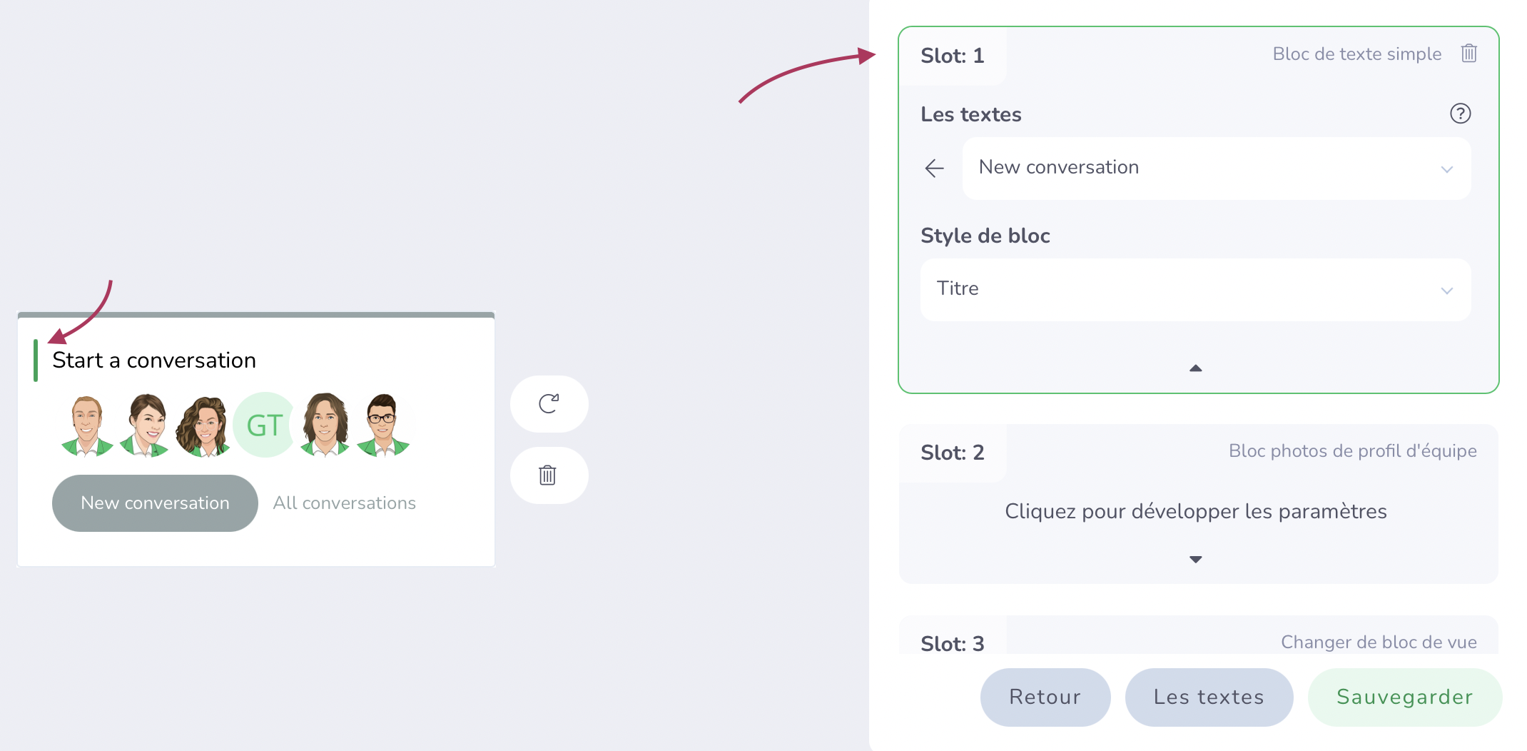
Task: Click the back arrow beside New conversation field
Action: click(934, 168)
